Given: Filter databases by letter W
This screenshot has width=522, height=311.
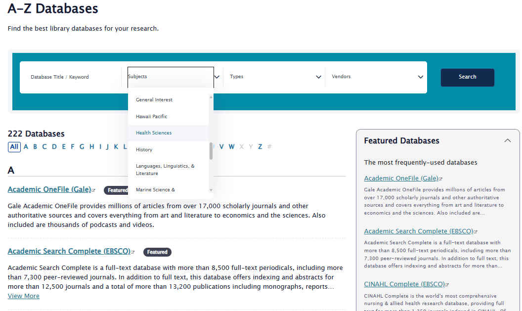Looking at the screenshot, I should 232,146.
